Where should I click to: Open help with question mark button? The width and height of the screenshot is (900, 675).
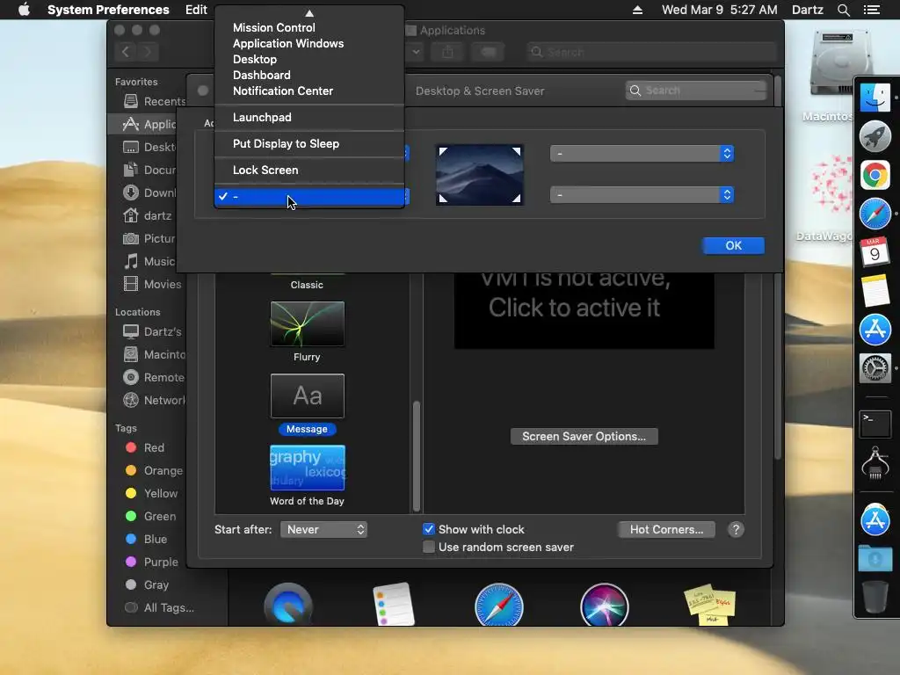736,529
